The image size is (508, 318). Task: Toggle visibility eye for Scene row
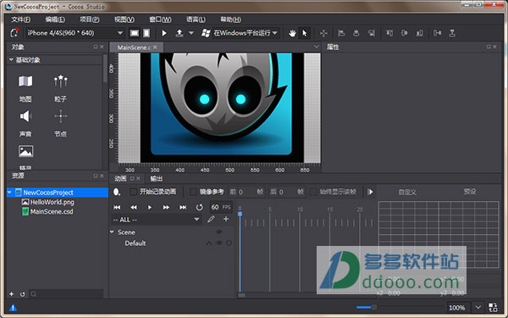(x=218, y=232)
